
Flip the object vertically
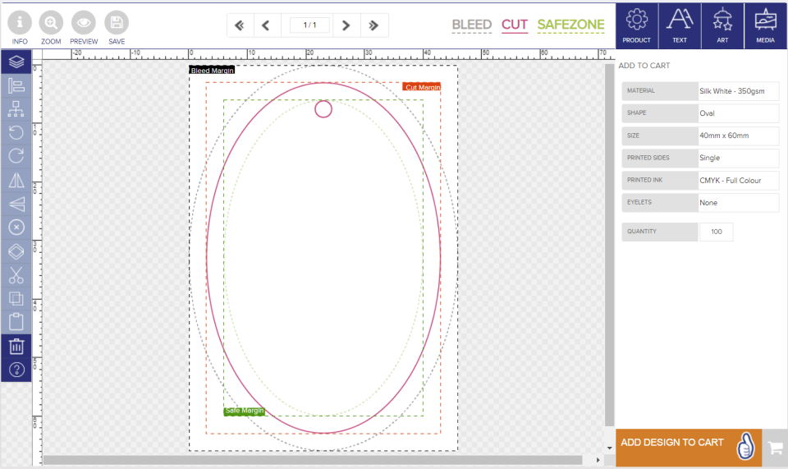click(16, 204)
